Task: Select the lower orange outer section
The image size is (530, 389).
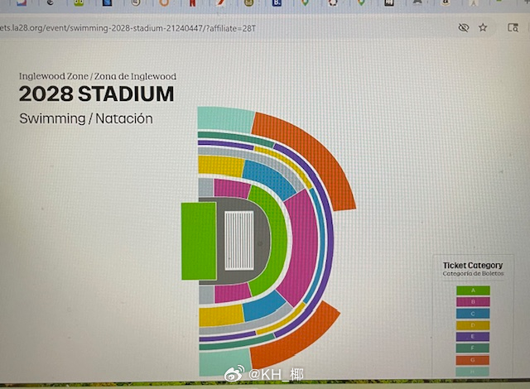Action: click(x=297, y=338)
